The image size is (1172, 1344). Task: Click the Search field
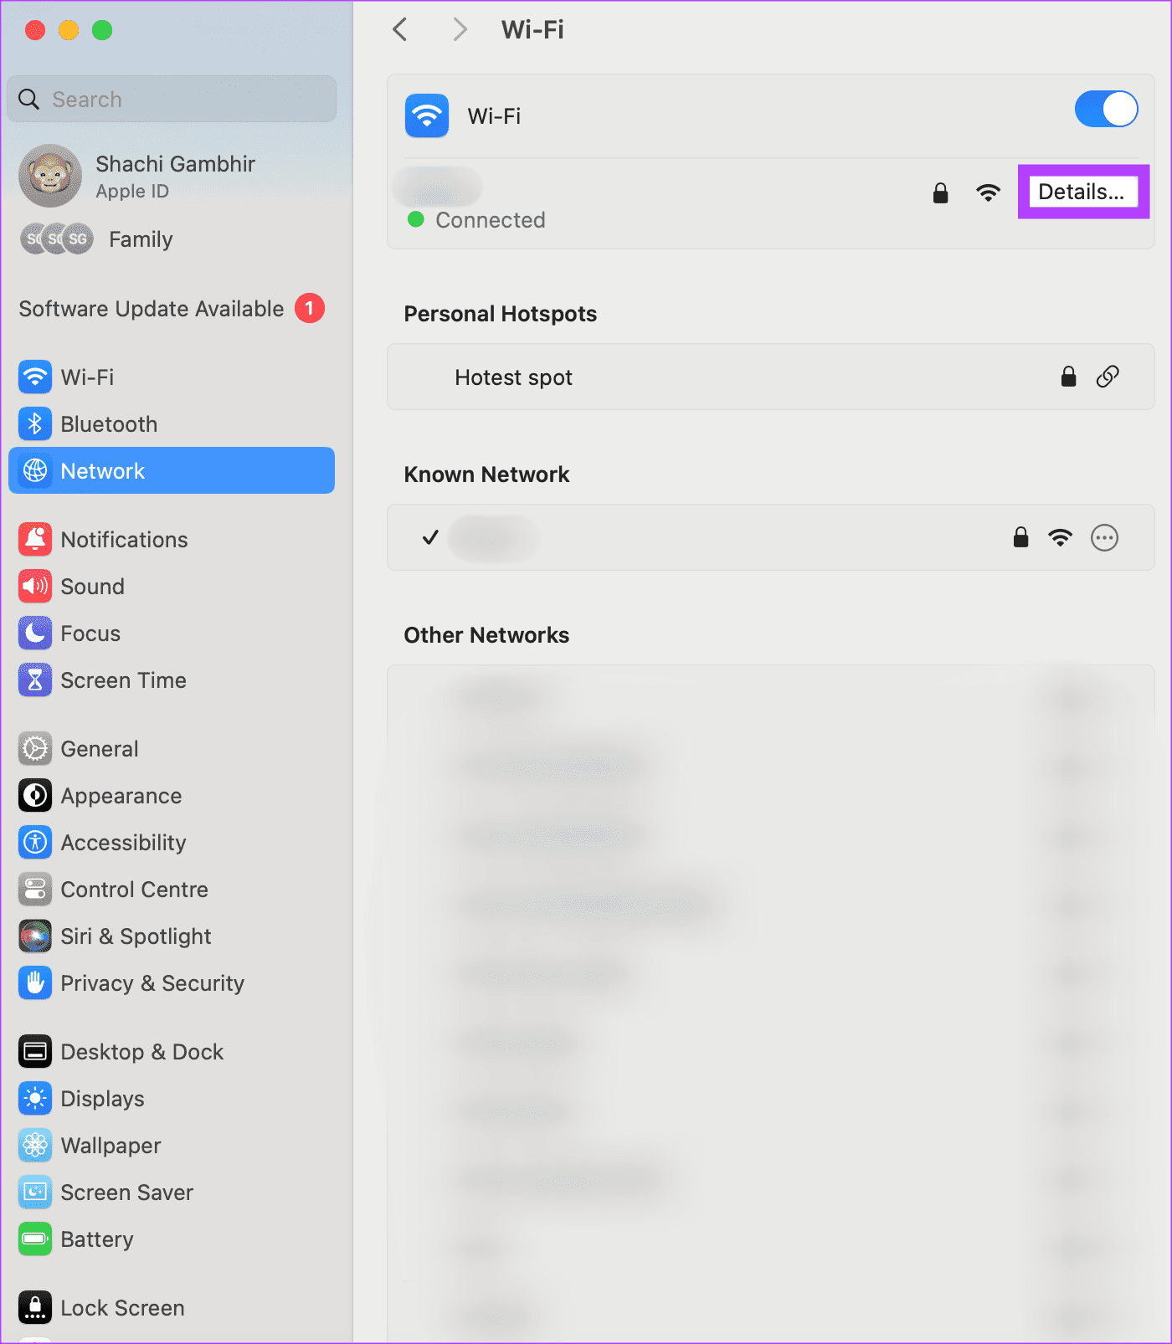[x=172, y=99]
